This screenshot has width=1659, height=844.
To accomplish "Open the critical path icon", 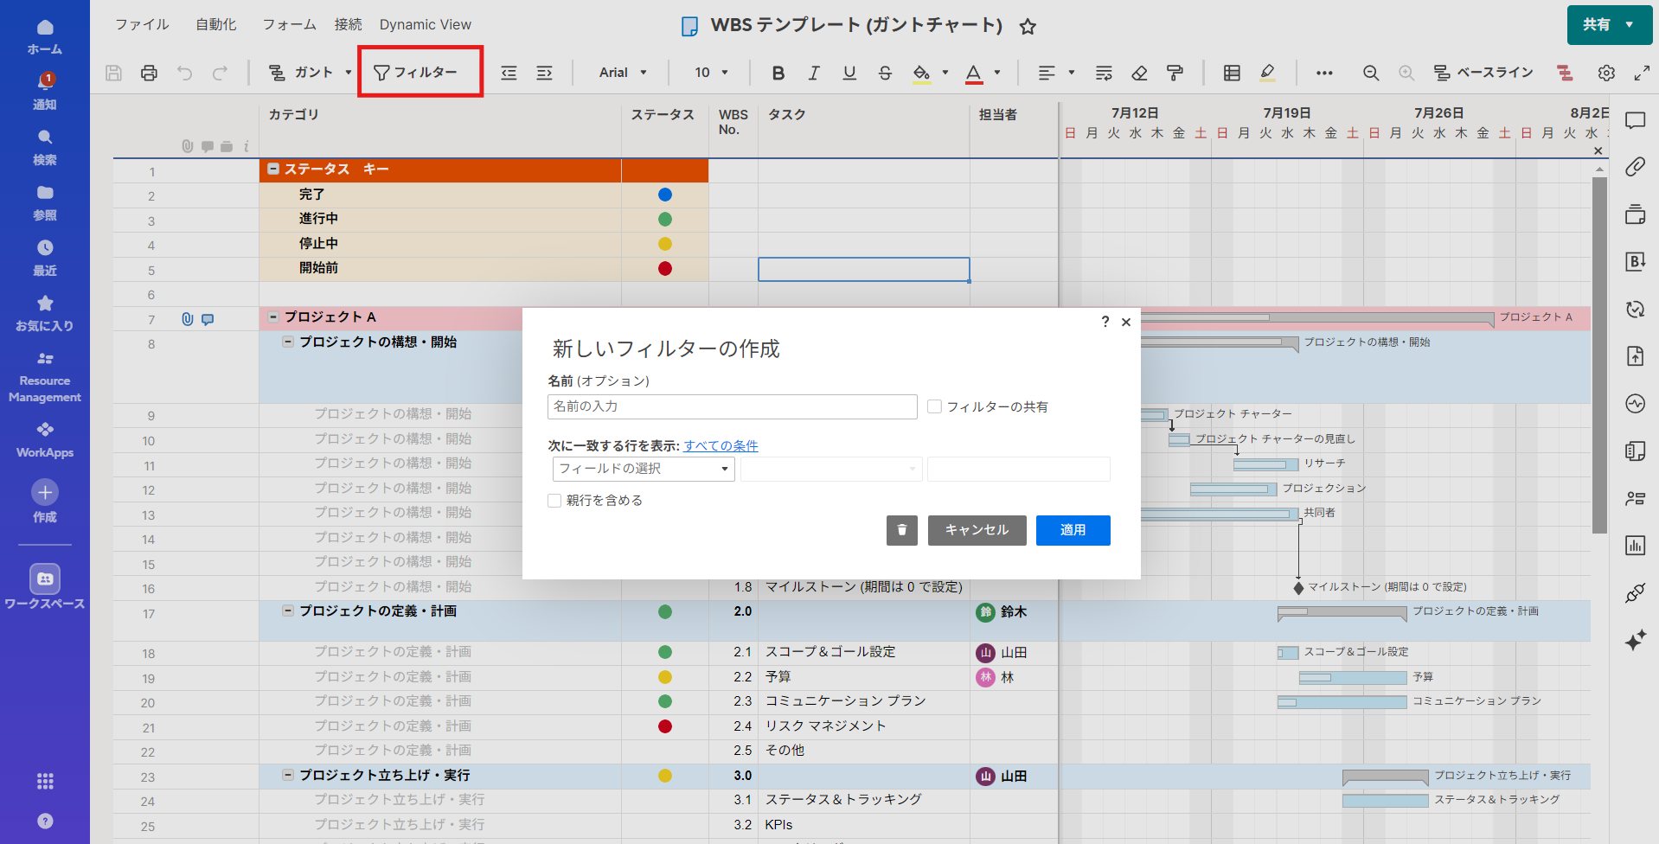I will (1565, 73).
